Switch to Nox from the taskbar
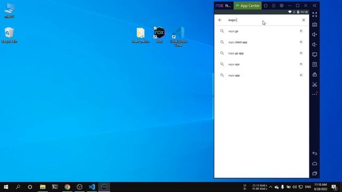This screenshot has height=192, width=342. pos(104,187)
